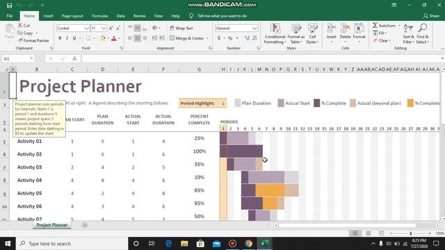
Task: Open Format as Table
Action: tap(296, 33)
